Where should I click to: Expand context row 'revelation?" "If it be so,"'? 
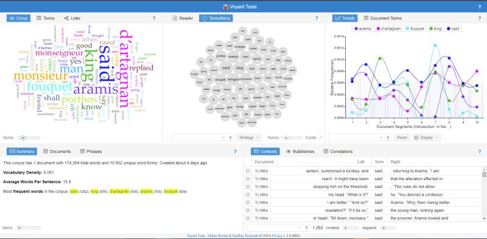(x=248, y=210)
